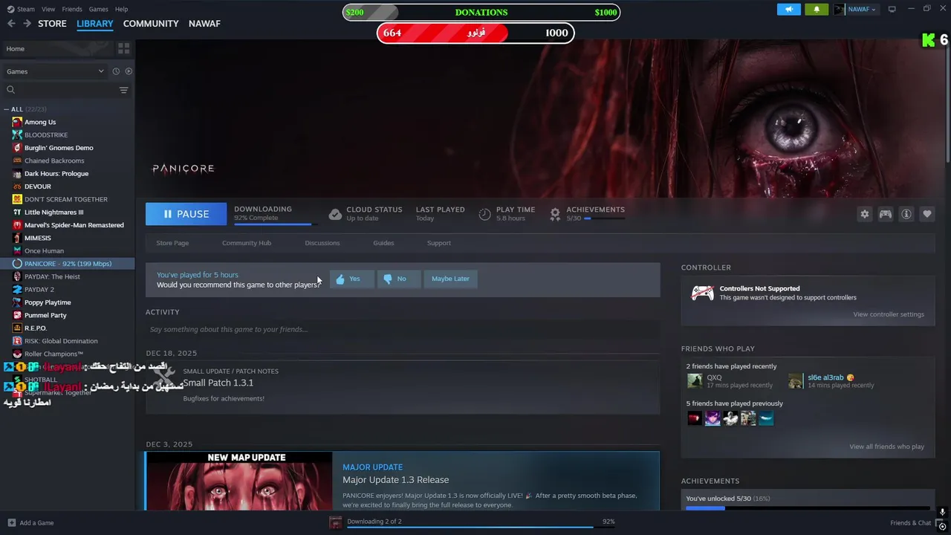Open the New Map Update thumbnail
This screenshot has width=951, height=535.
[239, 481]
